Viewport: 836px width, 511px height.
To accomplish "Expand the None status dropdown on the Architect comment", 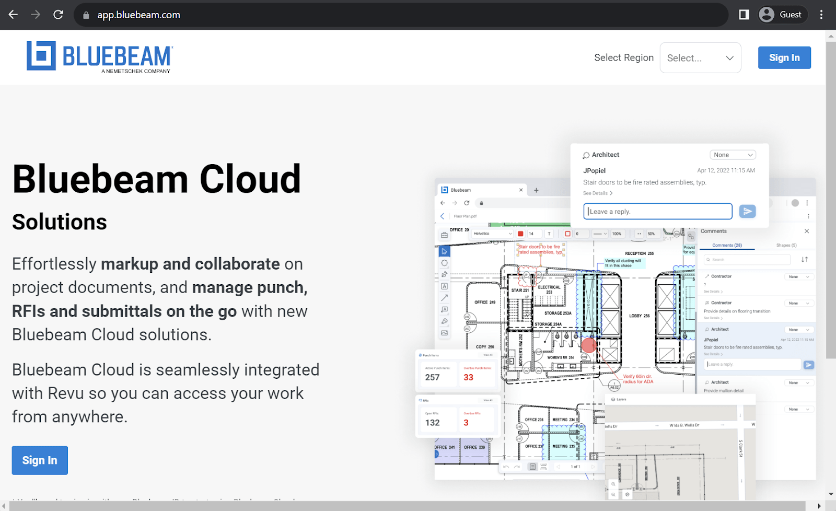I will coord(733,155).
